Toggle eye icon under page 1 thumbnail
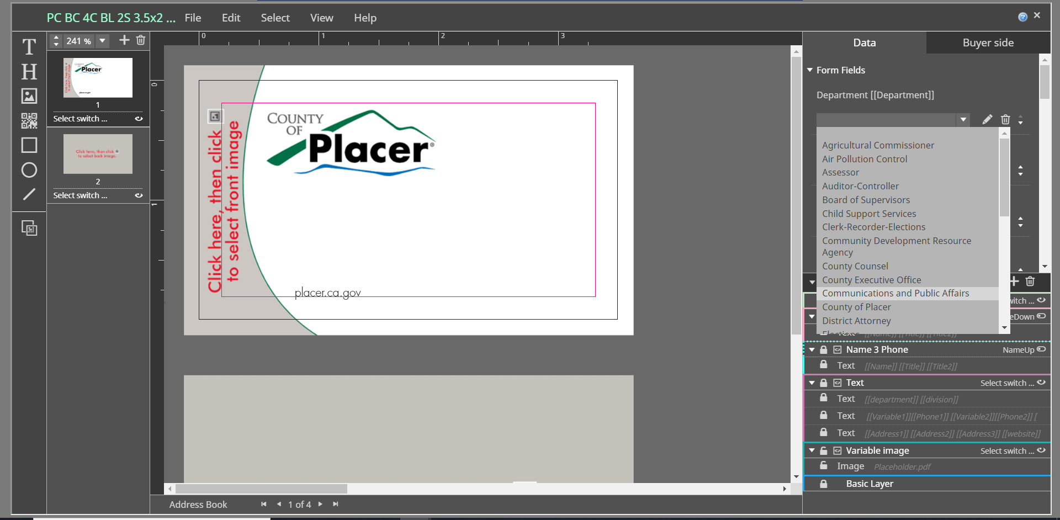 (139, 119)
